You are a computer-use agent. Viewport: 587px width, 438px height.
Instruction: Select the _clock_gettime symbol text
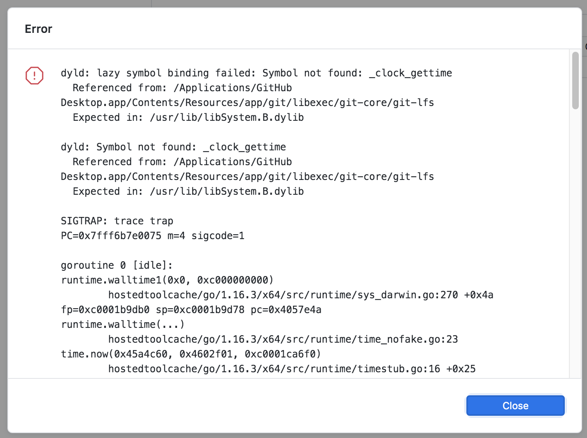pos(410,73)
